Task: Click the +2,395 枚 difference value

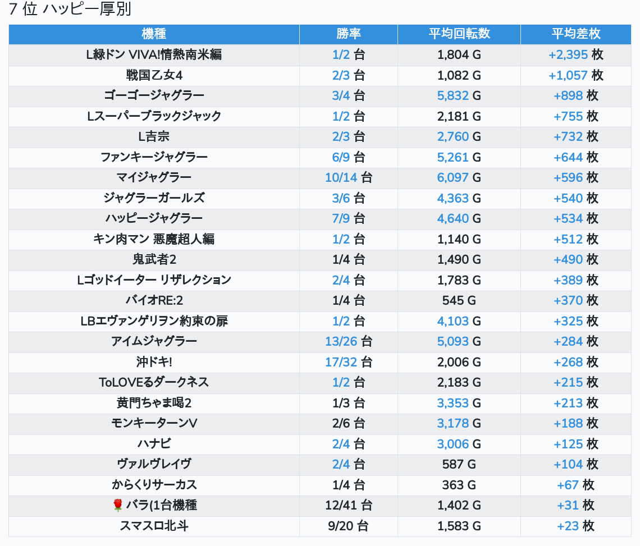Action: pyautogui.click(x=576, y=54)
